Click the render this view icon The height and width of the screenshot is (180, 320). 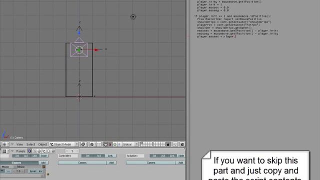pos(182,144)
